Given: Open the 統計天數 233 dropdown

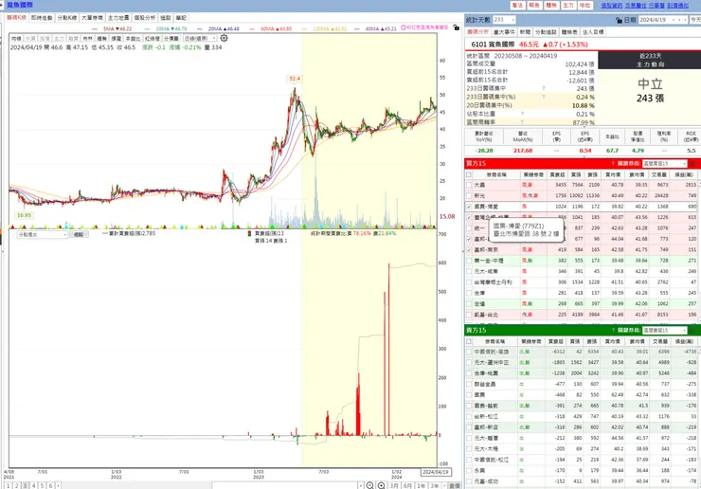Looking at the screenshot, I should tap(504, 20).
